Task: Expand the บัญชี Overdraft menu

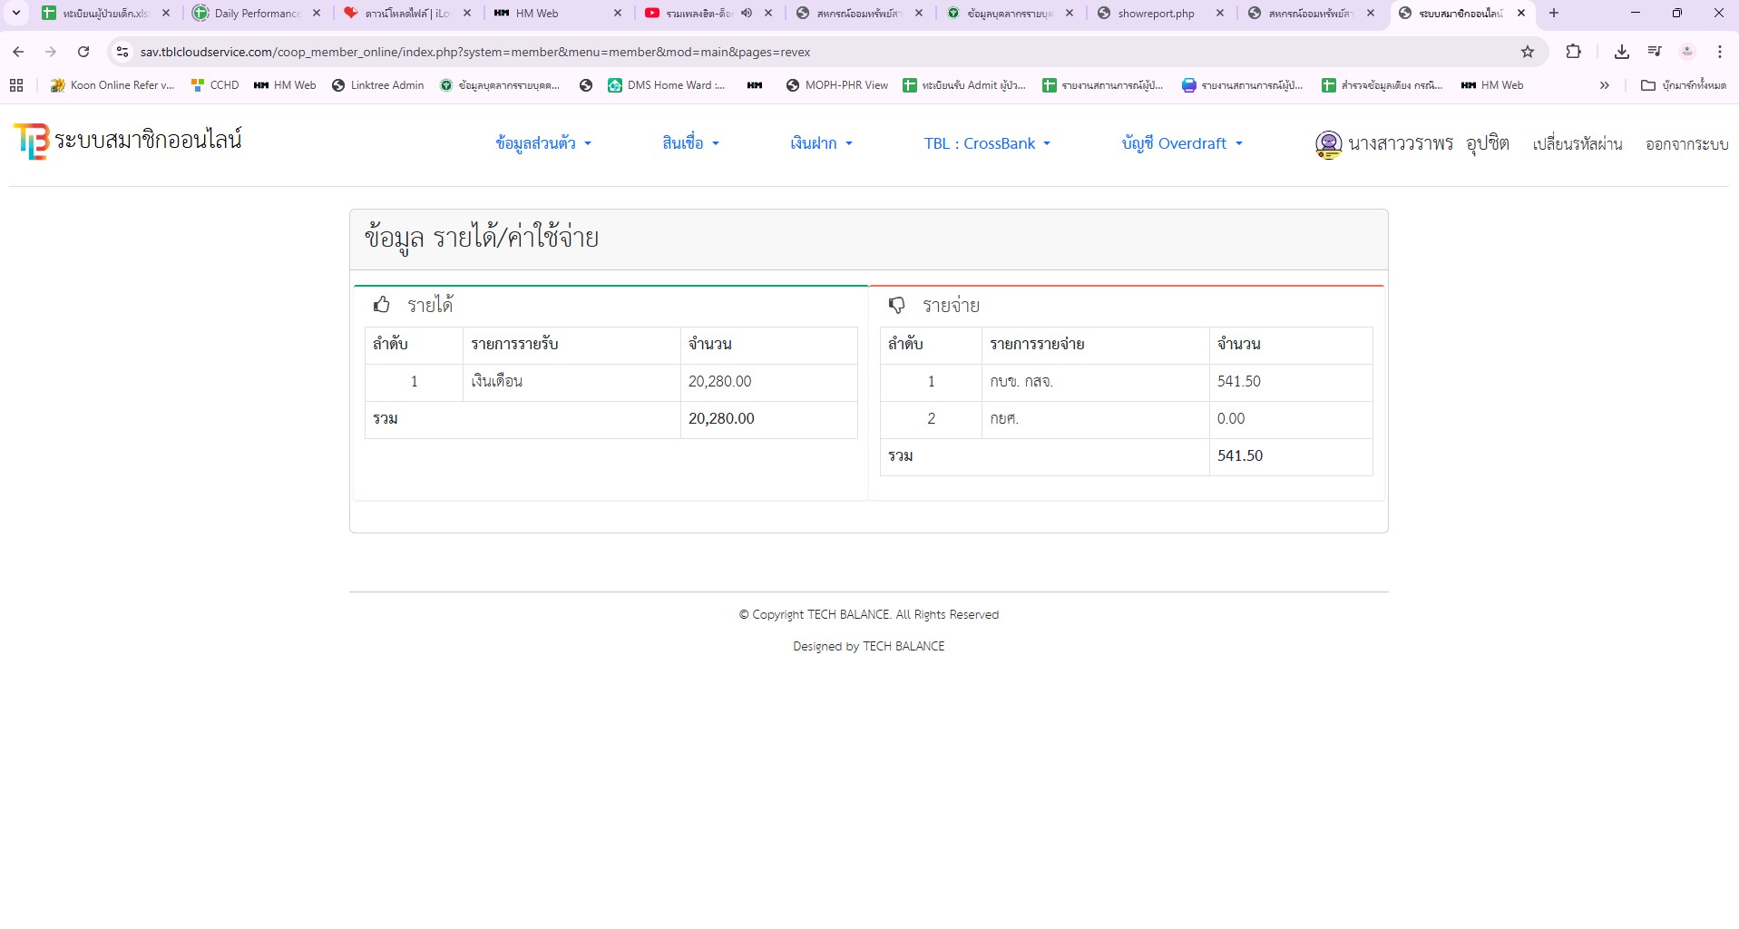Action: [1181, 143]
